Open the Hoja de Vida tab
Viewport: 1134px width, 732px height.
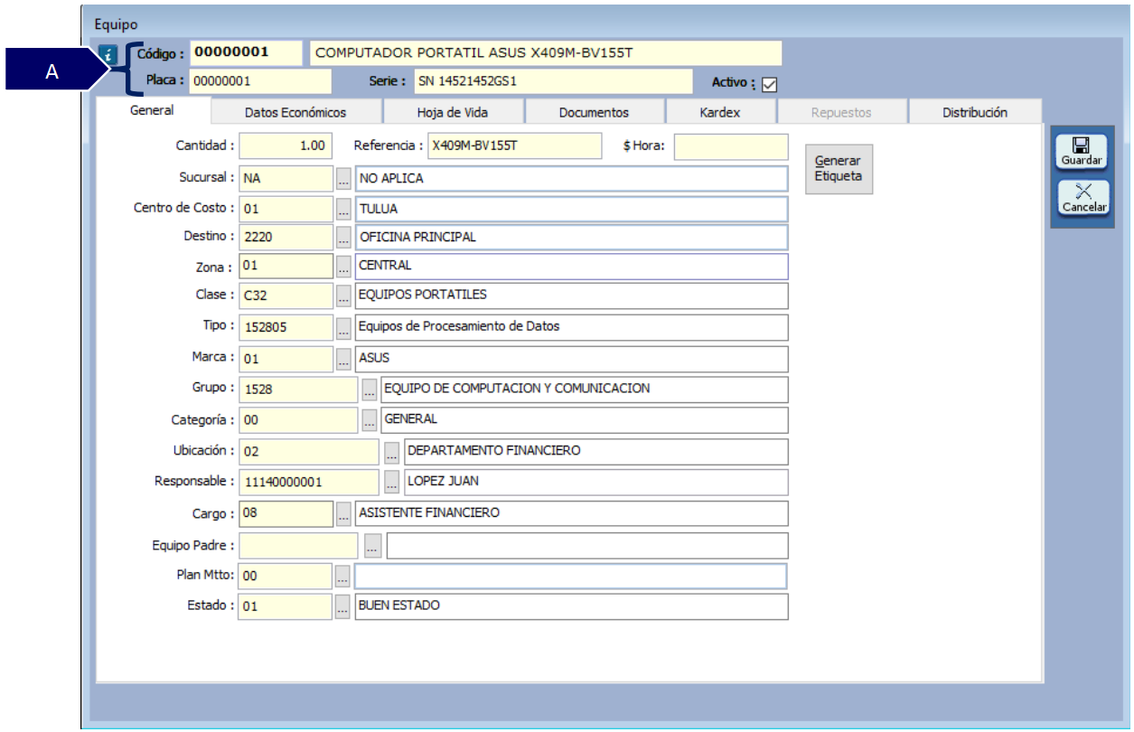click(454, 112)
